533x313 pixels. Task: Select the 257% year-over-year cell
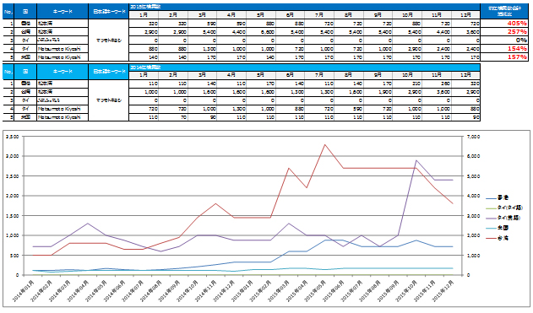(504, 32)
